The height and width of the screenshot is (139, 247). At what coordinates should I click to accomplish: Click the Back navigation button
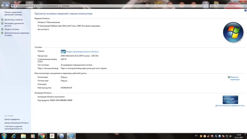pos(2,6)
